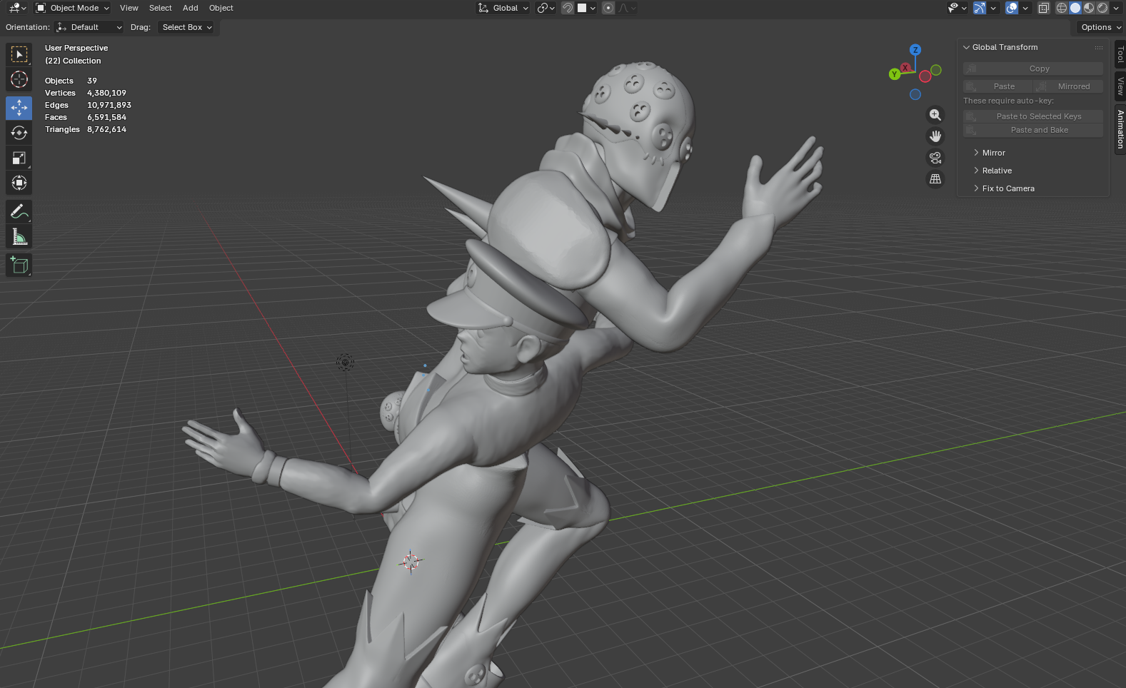
Task: Click the 3D cursor in viewport
Action: point(411,562)
